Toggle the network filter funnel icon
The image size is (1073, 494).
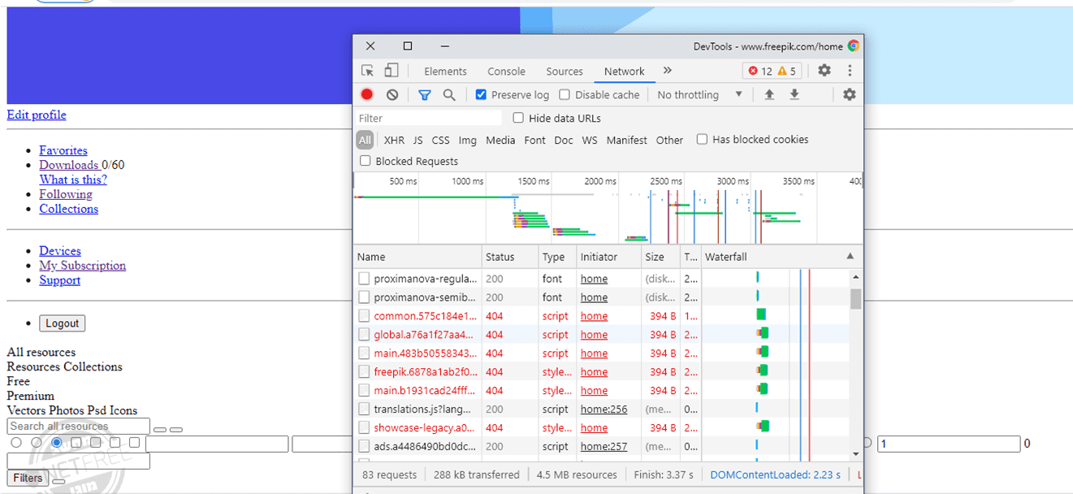coord(424,95)
